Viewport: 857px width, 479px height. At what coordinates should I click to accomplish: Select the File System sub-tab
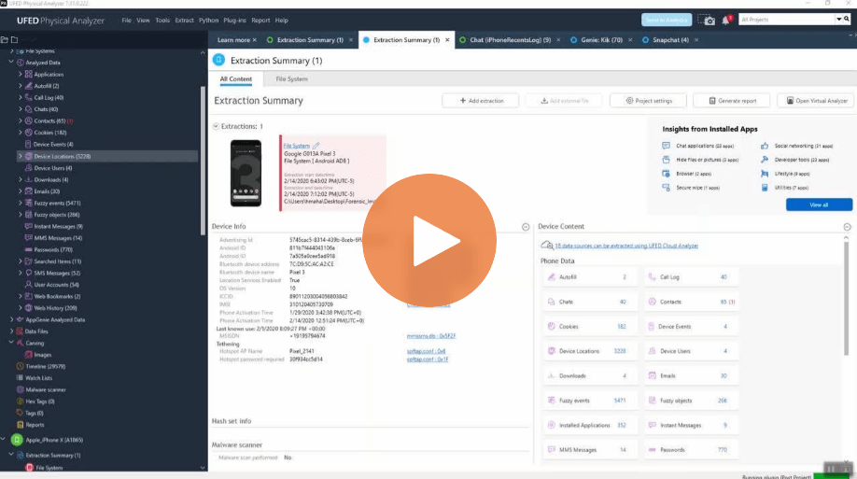[x=291, y=79]
